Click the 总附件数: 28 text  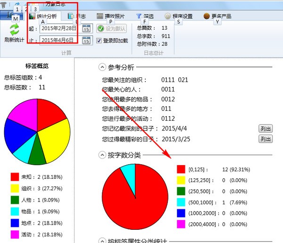[x=152, y=44]
